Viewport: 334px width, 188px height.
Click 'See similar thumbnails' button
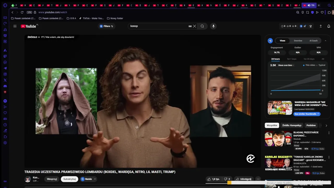(306, 114)
